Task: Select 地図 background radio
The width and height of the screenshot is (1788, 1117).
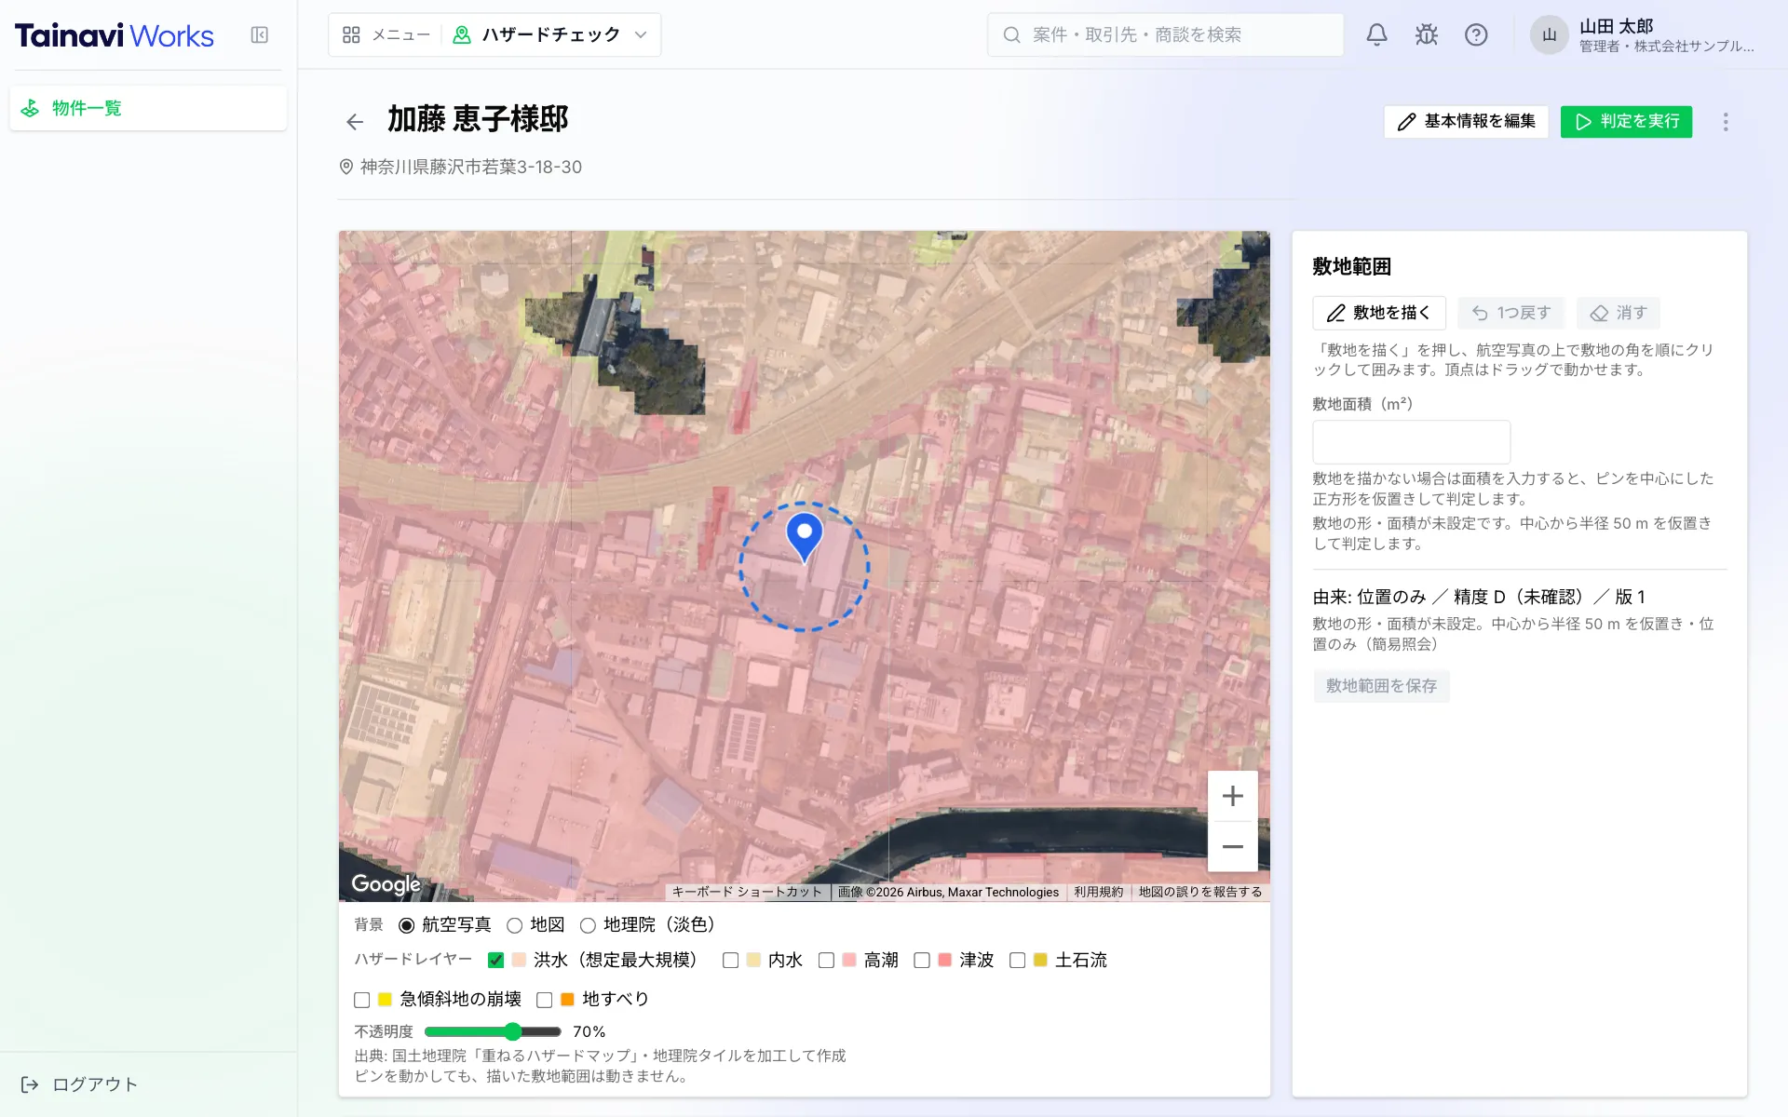Action: pyautogui.click(x=514, y=925)
